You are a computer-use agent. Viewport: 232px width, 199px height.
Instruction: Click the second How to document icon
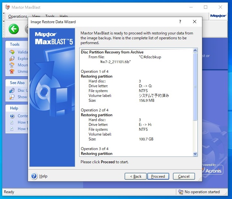[12, 129]
